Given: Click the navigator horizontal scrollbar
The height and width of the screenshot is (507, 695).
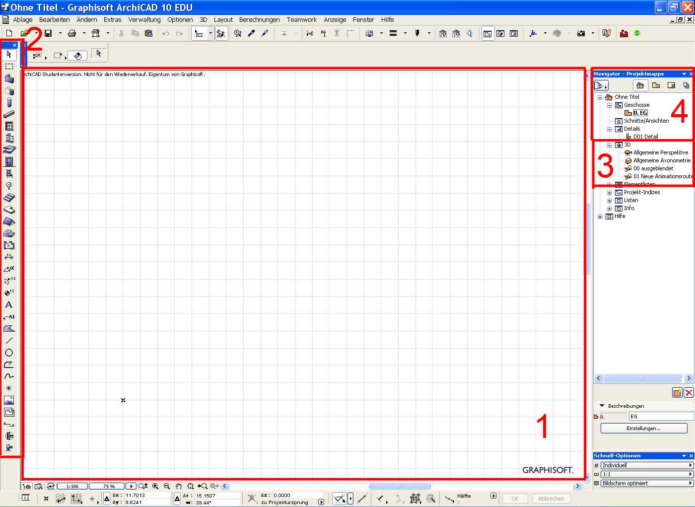Looking at the screenshot, I should pos(643,378).
